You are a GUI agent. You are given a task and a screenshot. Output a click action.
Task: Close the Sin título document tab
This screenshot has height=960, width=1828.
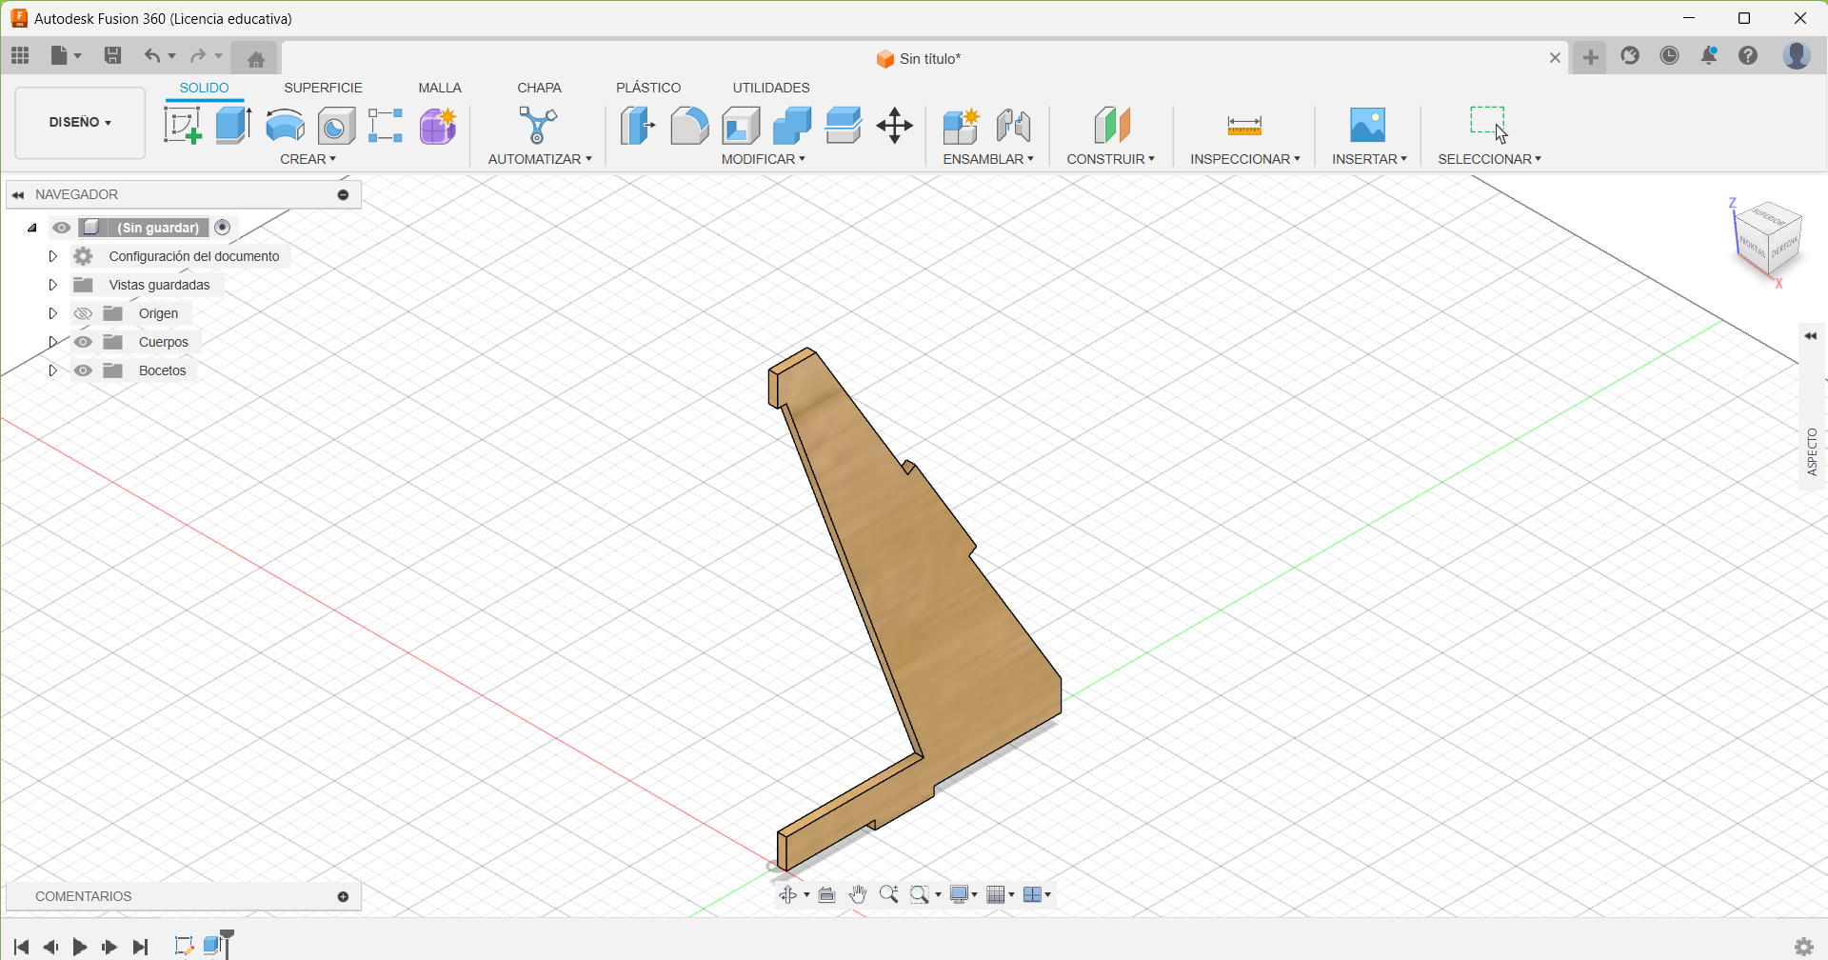click(1555, 58)
